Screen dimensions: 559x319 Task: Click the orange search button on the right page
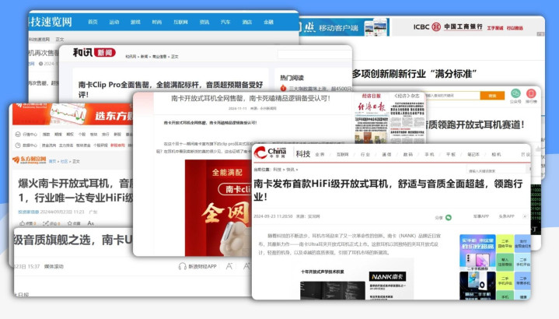(x=492, y=96)
